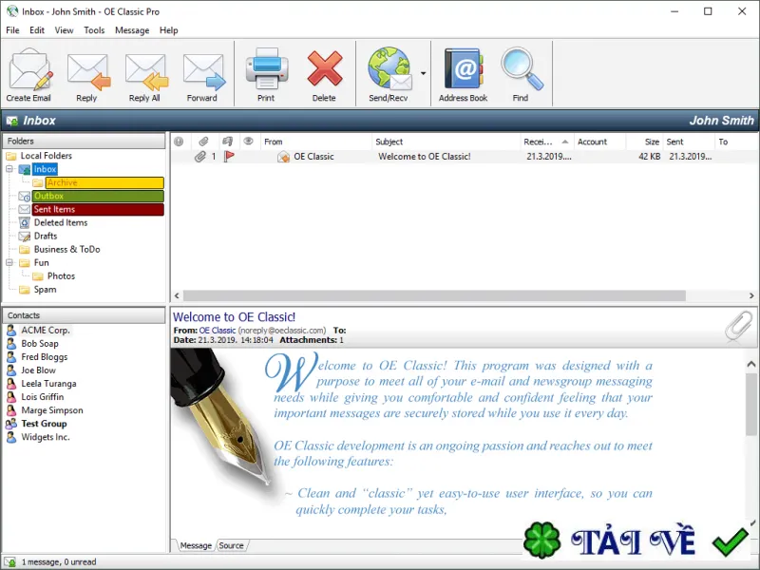
Task: Open the Deleted Items folder
Action: point(61,223)
